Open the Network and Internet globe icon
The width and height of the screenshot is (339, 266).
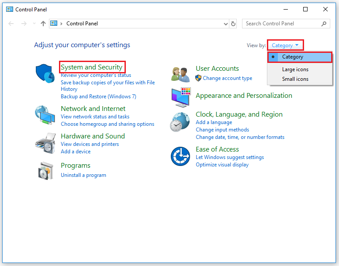[45, 116]
